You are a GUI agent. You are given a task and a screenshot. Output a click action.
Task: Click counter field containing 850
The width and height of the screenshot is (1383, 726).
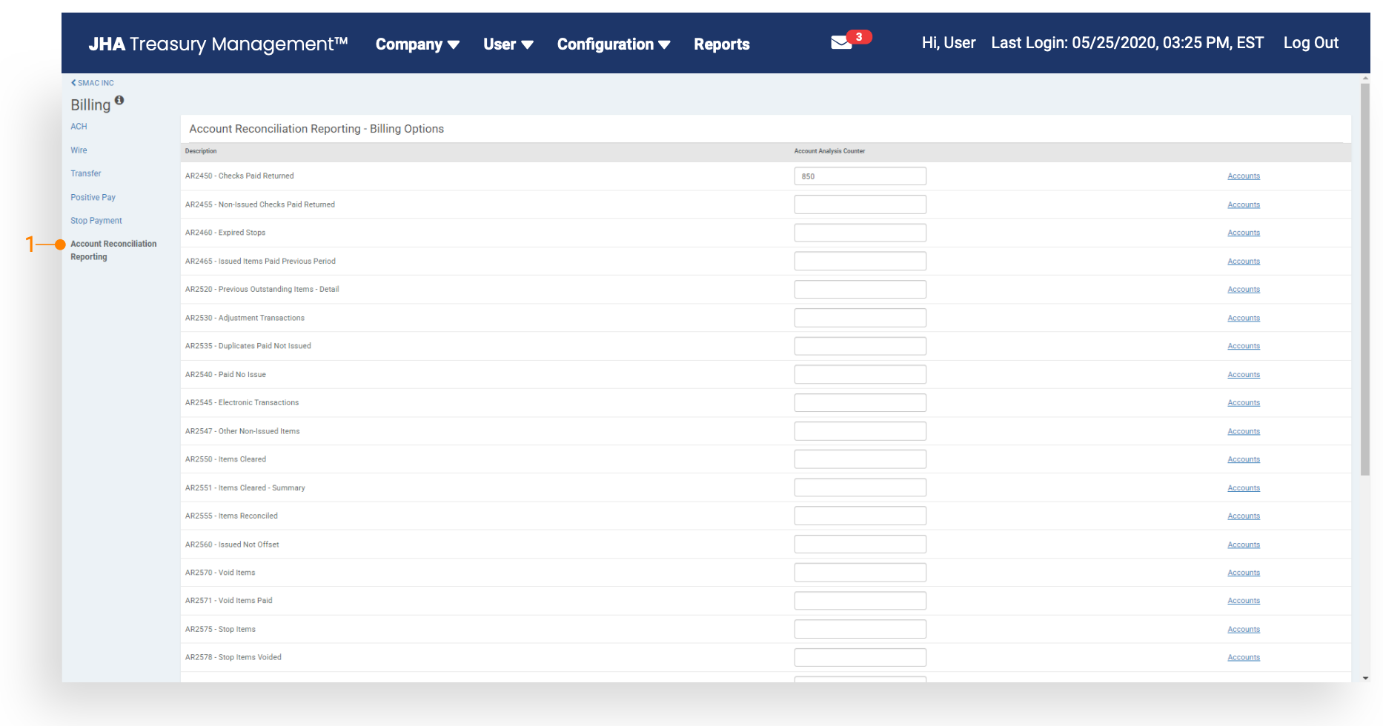click(860, 176)
